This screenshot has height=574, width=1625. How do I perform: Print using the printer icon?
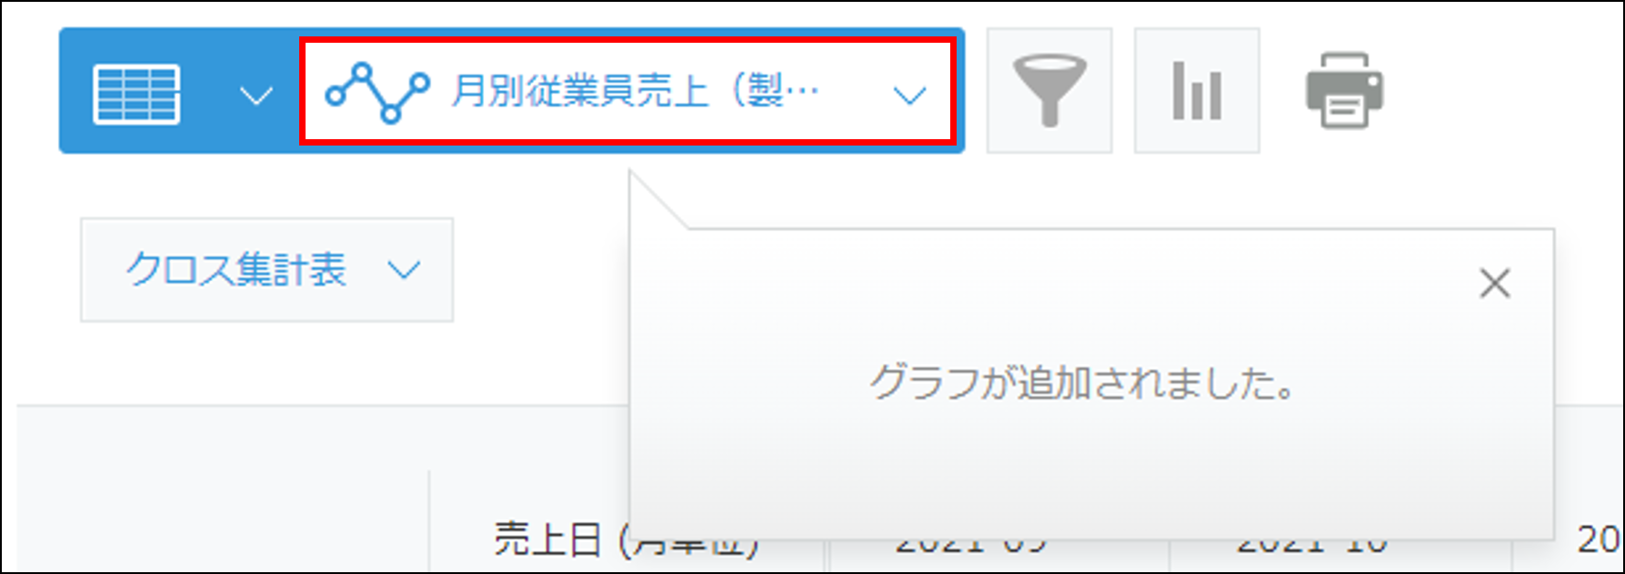coord(1345,90)
